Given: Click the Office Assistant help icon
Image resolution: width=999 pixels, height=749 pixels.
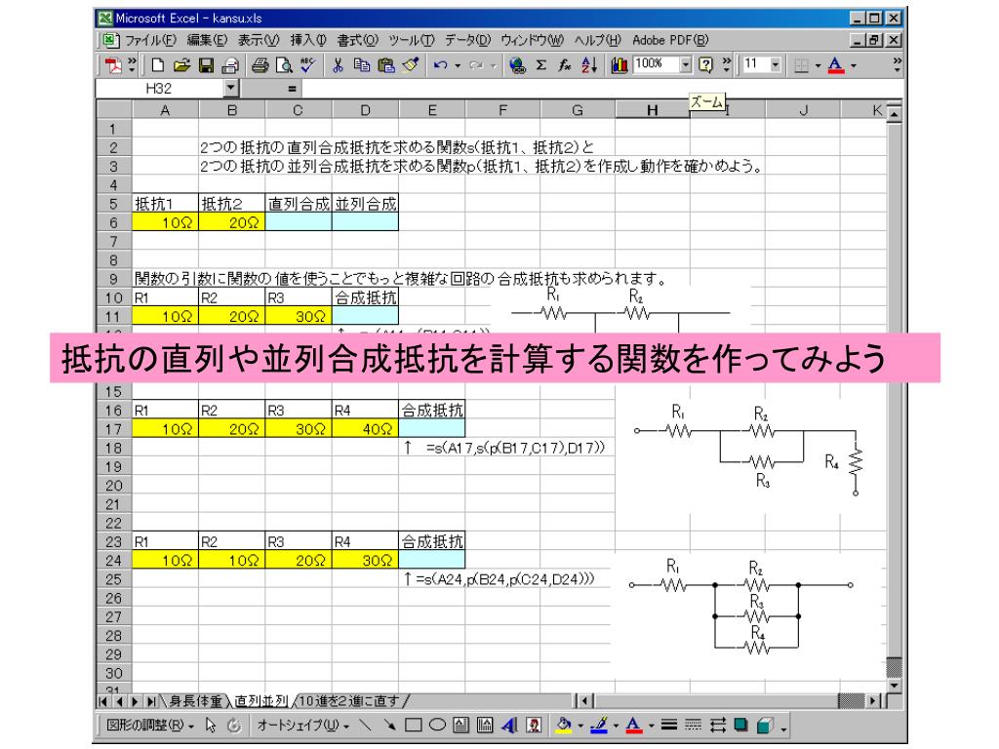Looking at the screenshot, I should point(706,65).
